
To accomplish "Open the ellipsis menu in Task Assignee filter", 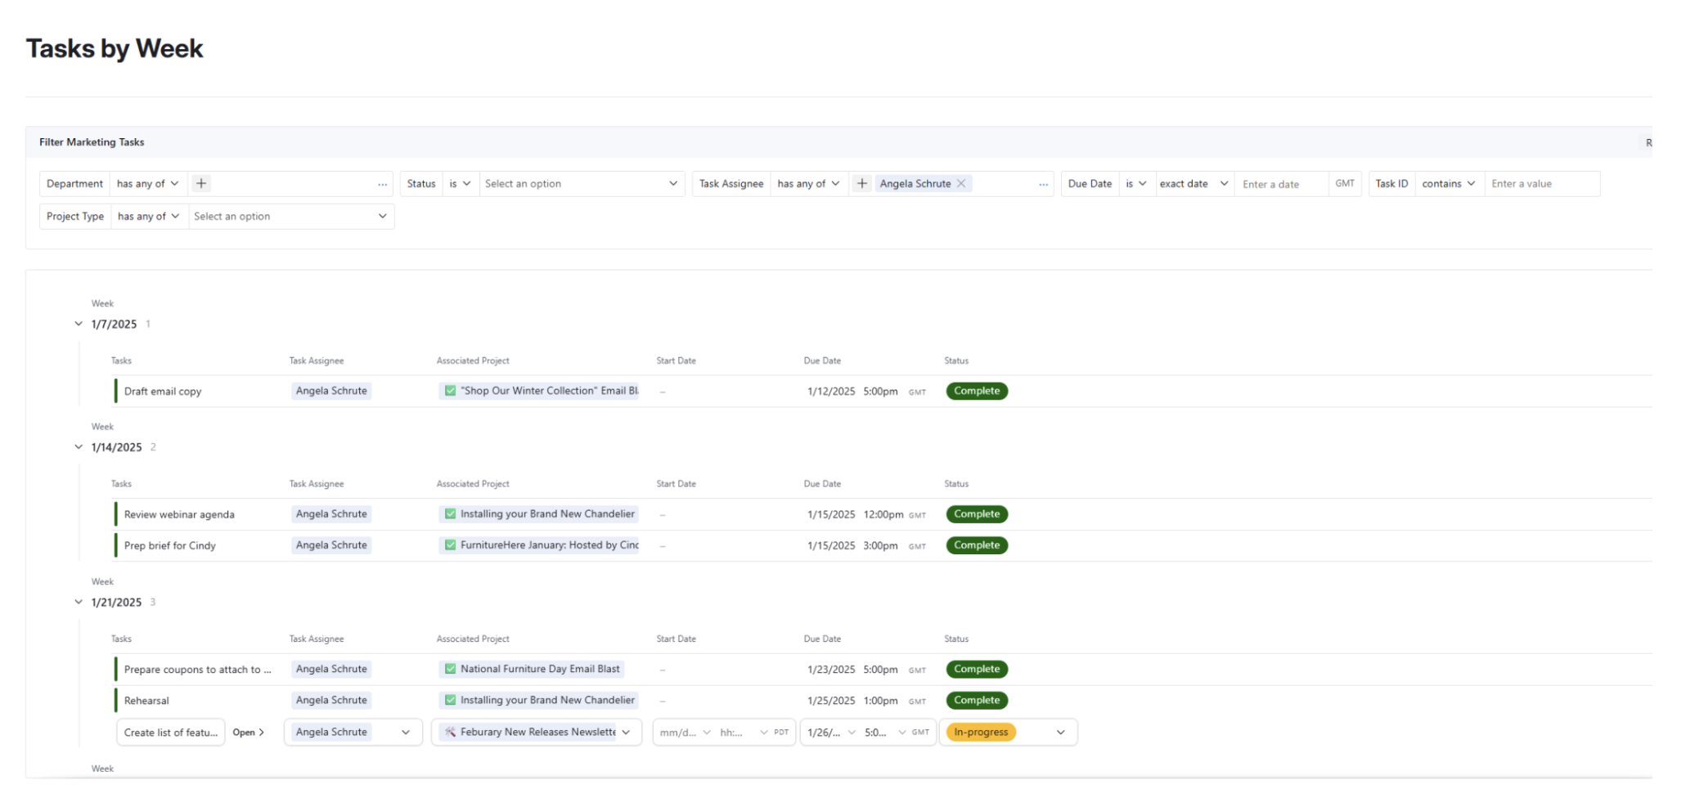I will click(x=1043, y=185).
